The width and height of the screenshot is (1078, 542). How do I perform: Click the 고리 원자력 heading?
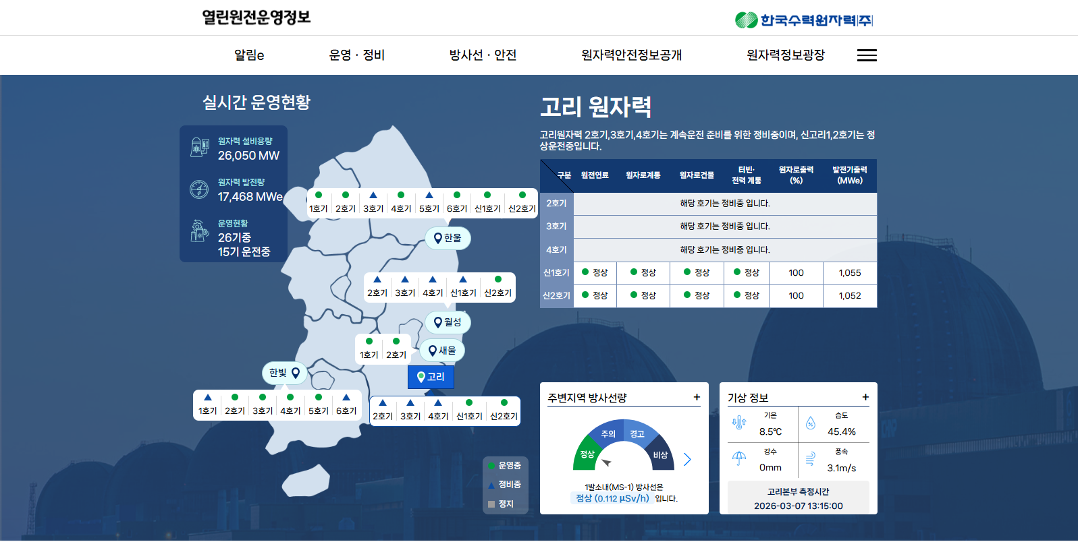[595, 107]
